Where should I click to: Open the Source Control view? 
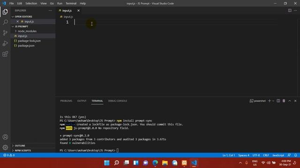click(x=5, y=33)
